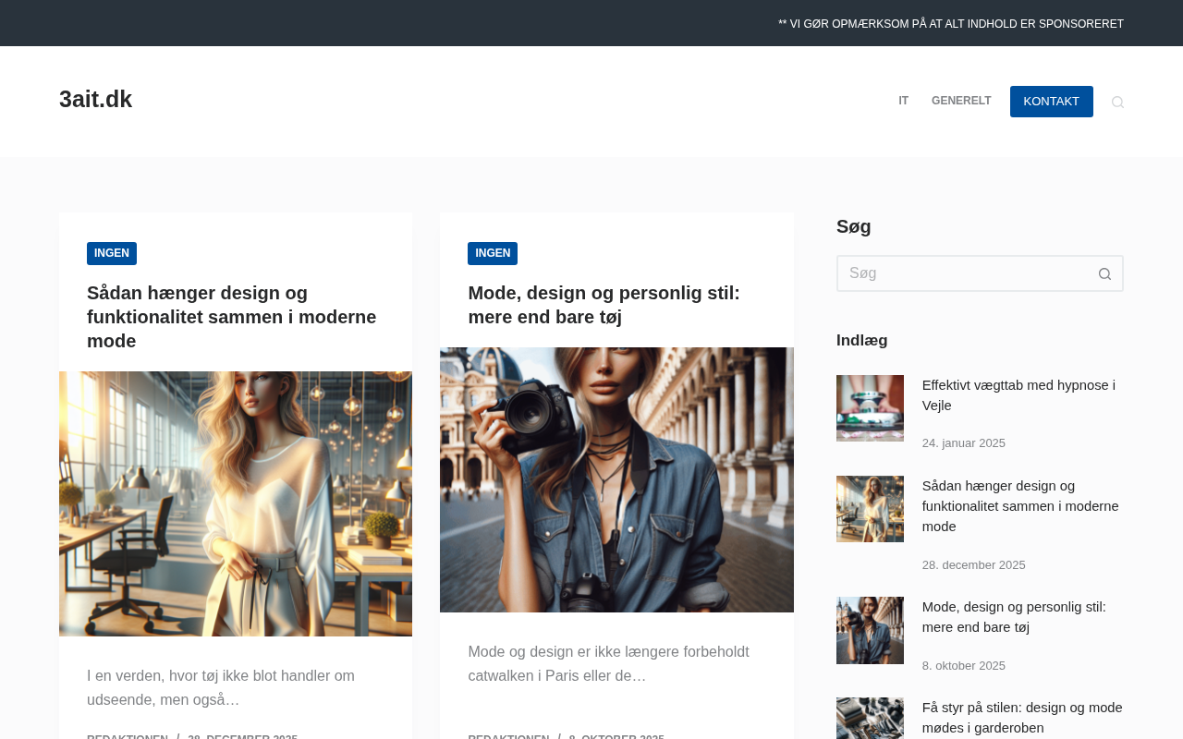Viewport: 1183px width, 739px height.
Task: Open article 'Mode, design og personlig stil' card title
Action: 604,305
